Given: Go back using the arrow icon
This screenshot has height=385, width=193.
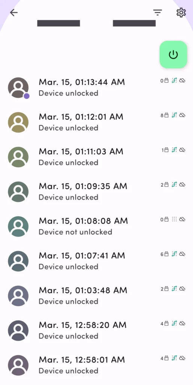Looking at the screenshot, I should click(x=14, y=12).
